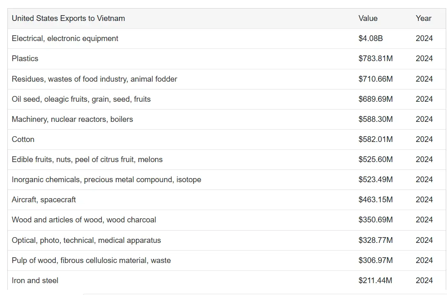
Task: Open Pulp of wood, fibrous cellulosic link
Action: tap(91, 261)
